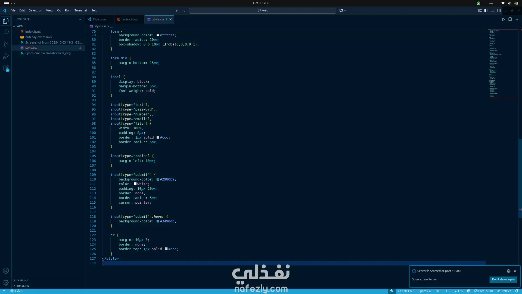The width and height of the screenshot is (522, 294).
Task: Click the web search input field
Action: coord(262,10)
